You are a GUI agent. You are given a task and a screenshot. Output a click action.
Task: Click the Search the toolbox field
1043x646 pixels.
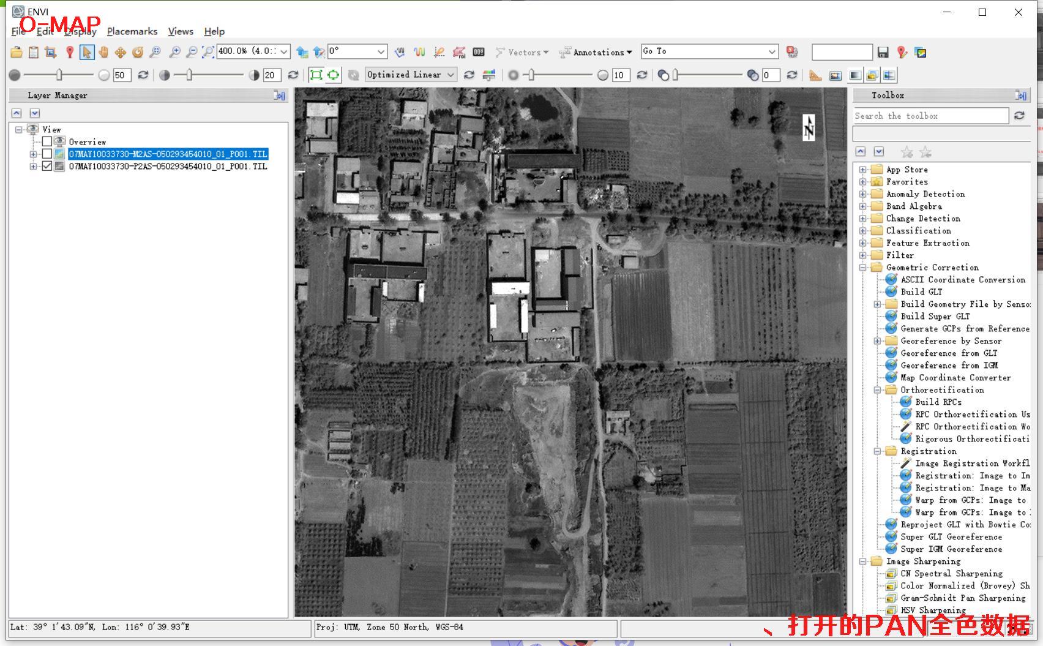click(x=930, y=116)
